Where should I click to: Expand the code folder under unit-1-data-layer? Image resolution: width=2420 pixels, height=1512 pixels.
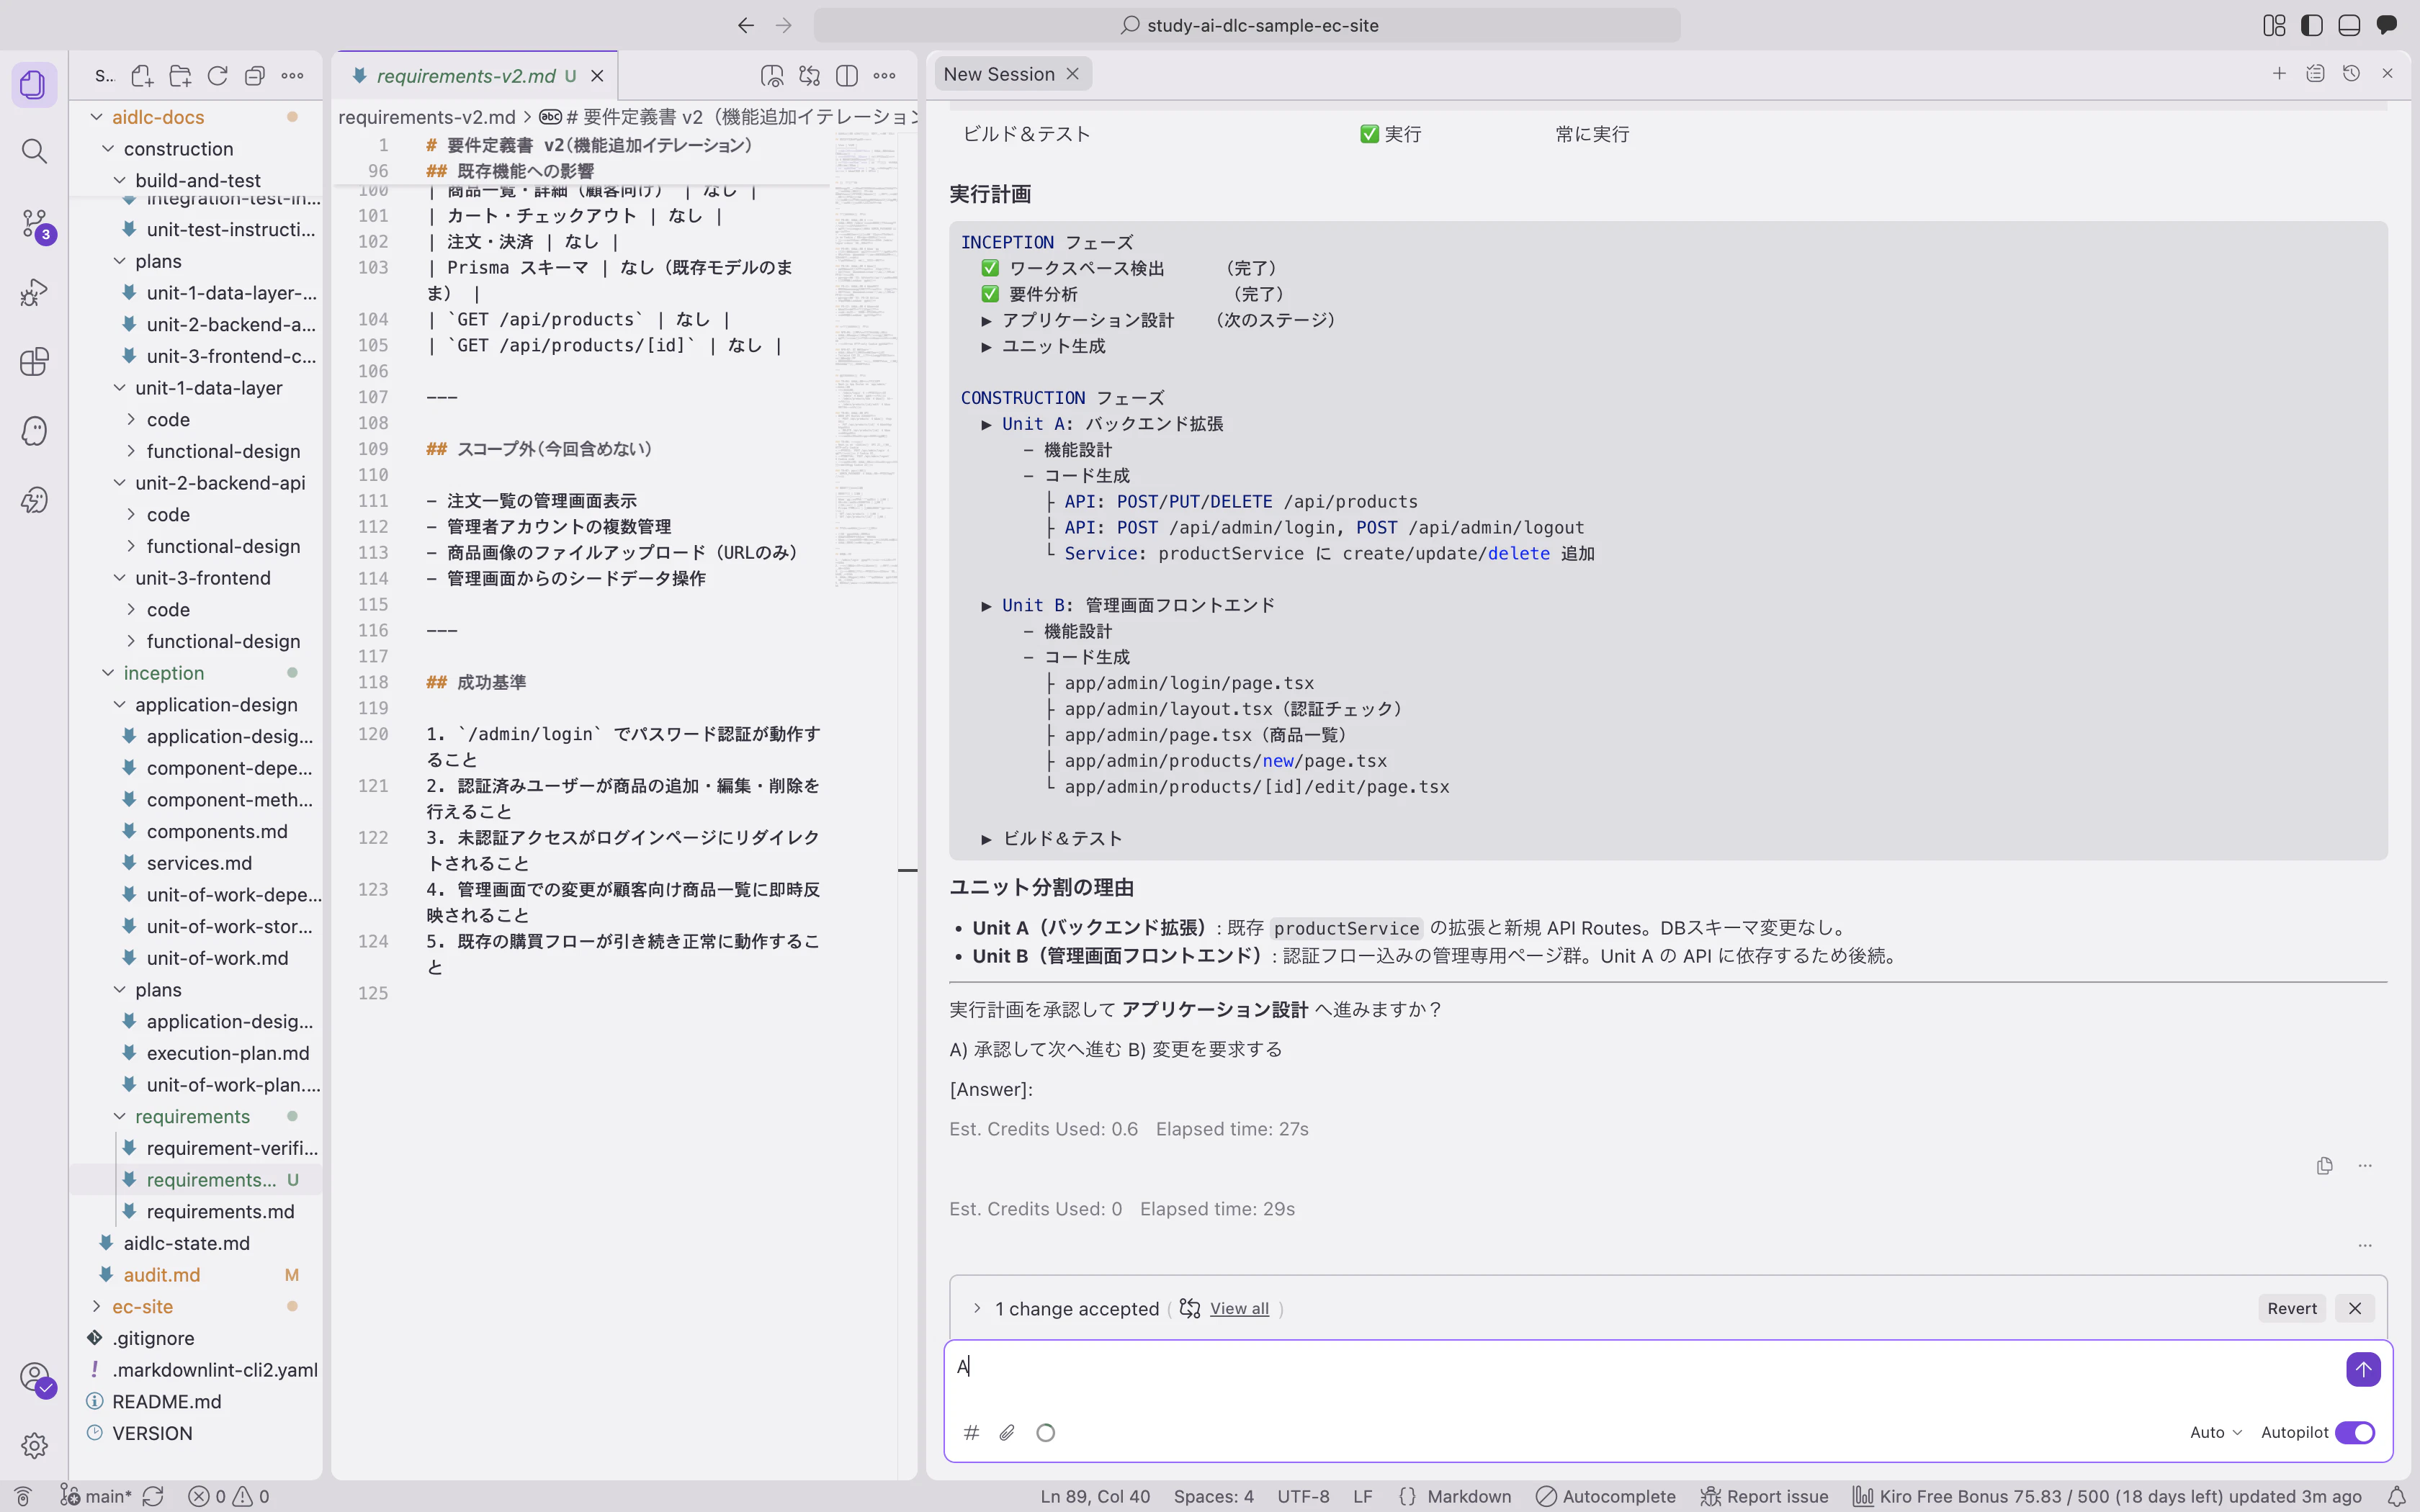pyautogui.click(x=168, y=419)
